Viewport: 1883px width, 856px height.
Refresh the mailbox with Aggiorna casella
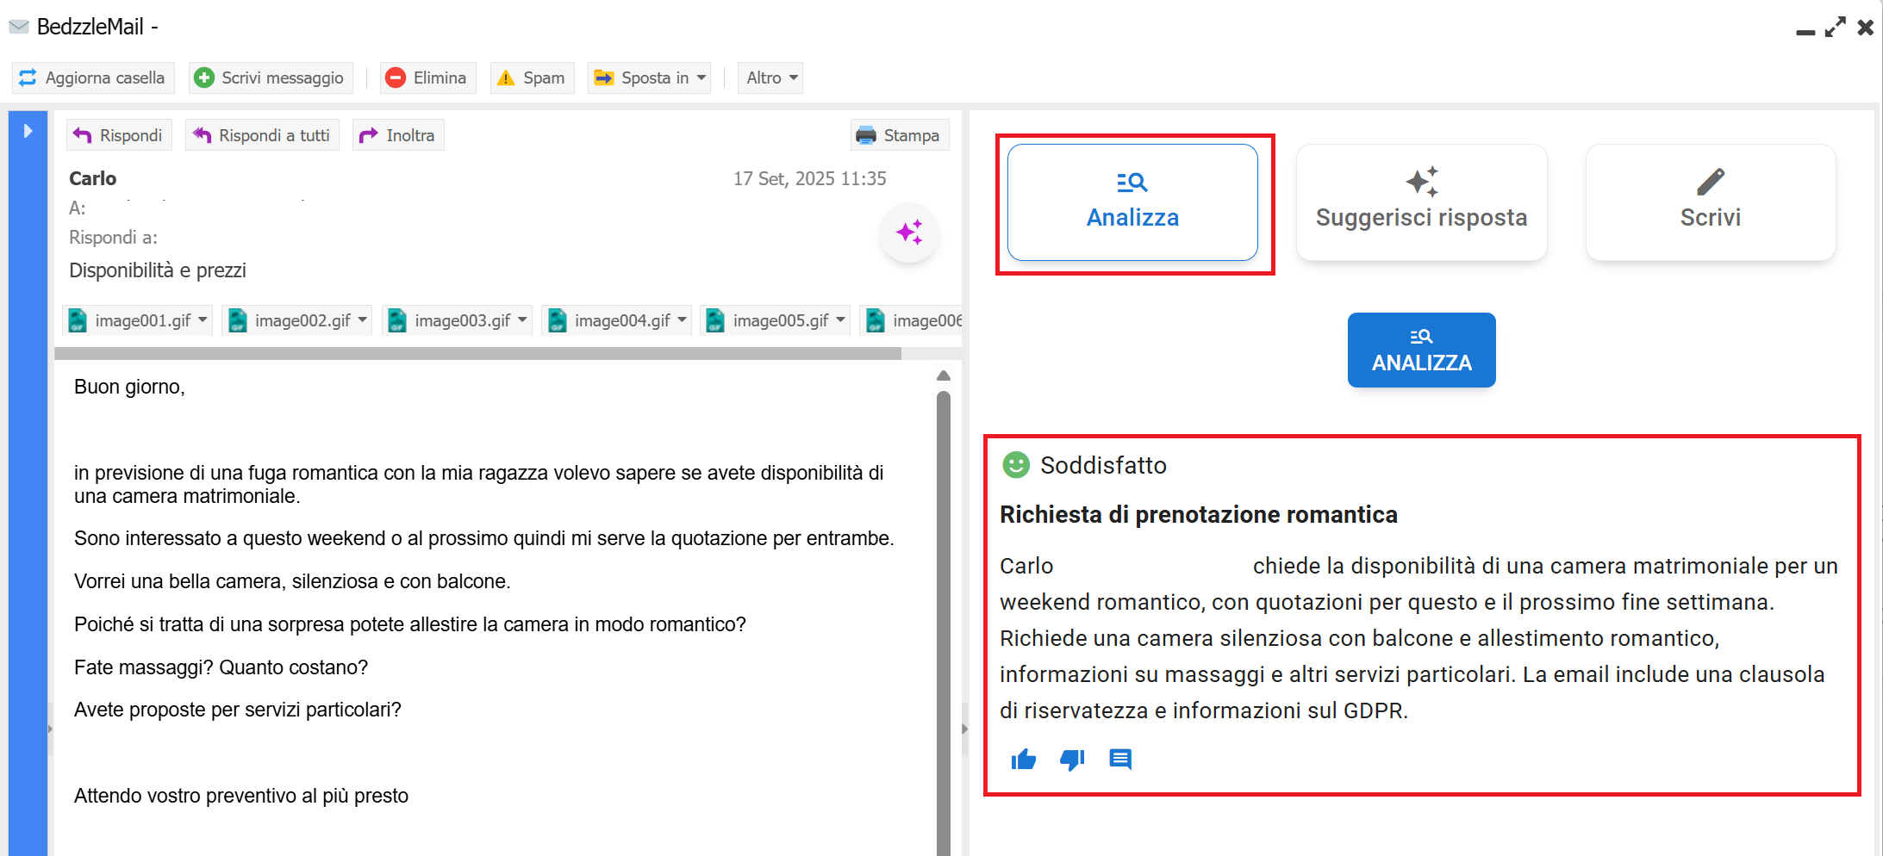[93, 78]
